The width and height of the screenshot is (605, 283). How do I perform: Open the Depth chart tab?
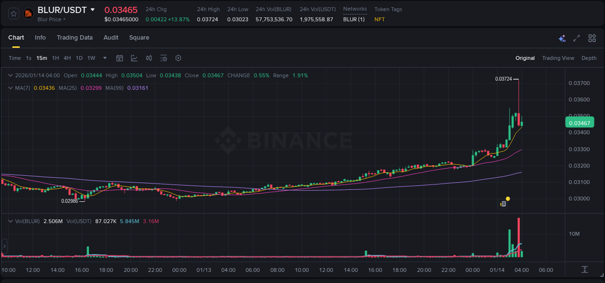point(589,58)
